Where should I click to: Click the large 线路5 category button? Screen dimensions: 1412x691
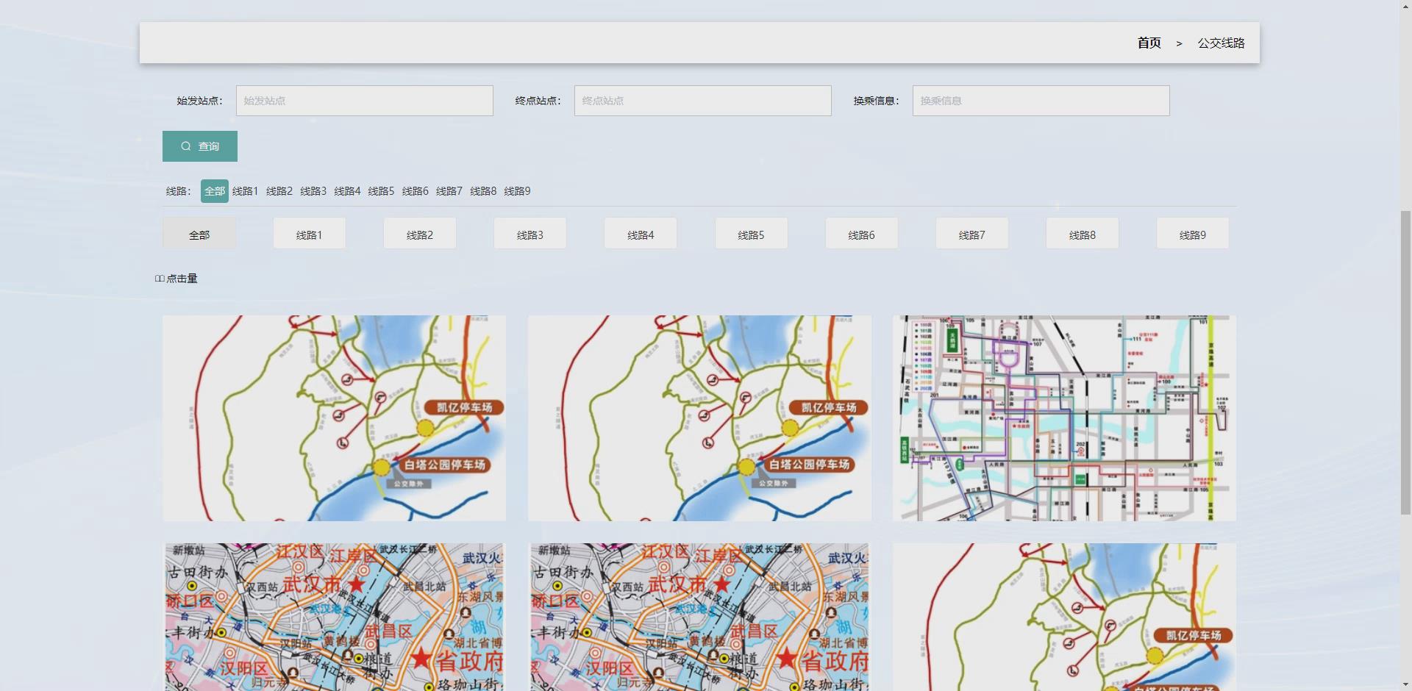pyautogui.click(x=751, y=233)
